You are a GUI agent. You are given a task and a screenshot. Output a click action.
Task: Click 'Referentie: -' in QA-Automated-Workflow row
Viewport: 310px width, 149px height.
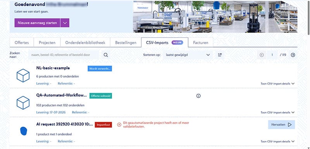point(81,112)
